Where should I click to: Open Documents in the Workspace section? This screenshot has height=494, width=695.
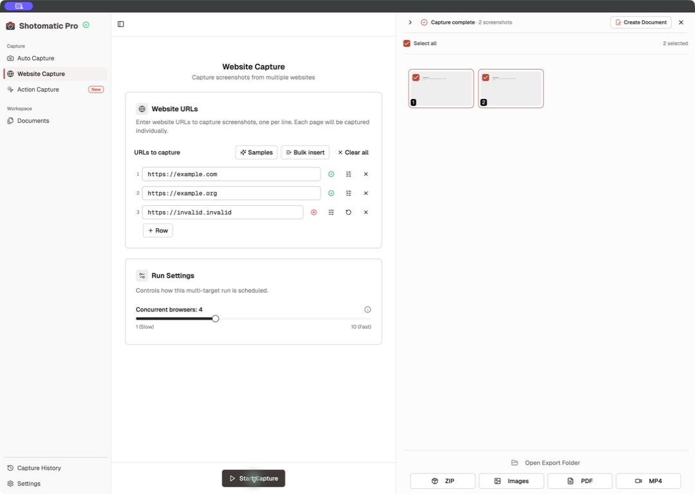[x=55, y=120]
